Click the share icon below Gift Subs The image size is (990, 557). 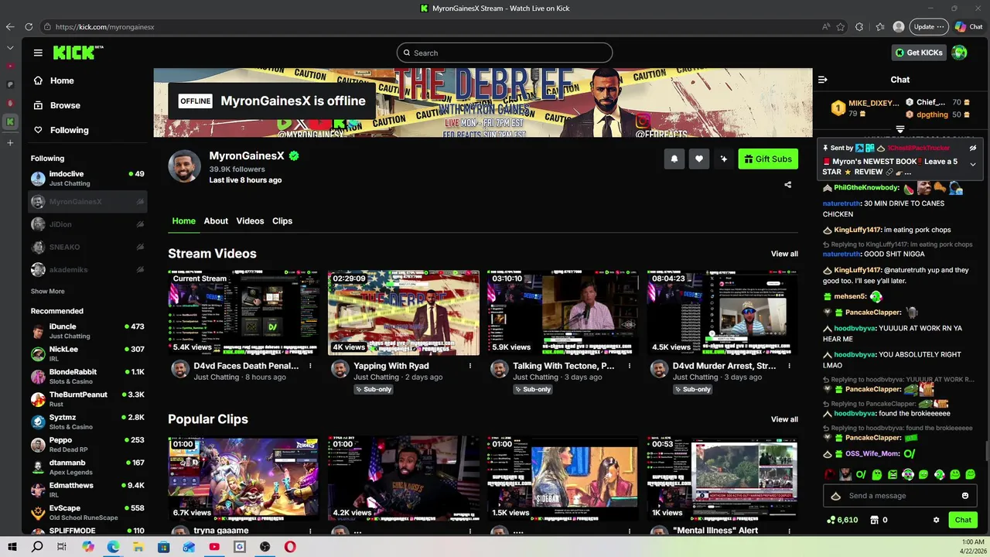pos(788,185)
